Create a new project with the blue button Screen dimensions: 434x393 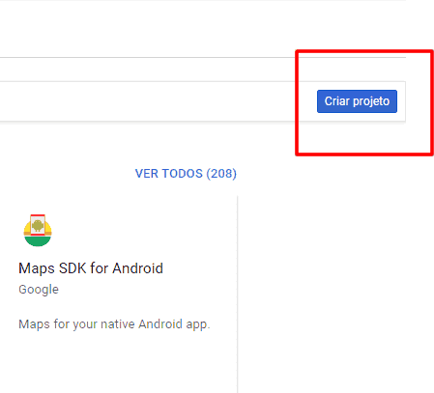point(357,101)
